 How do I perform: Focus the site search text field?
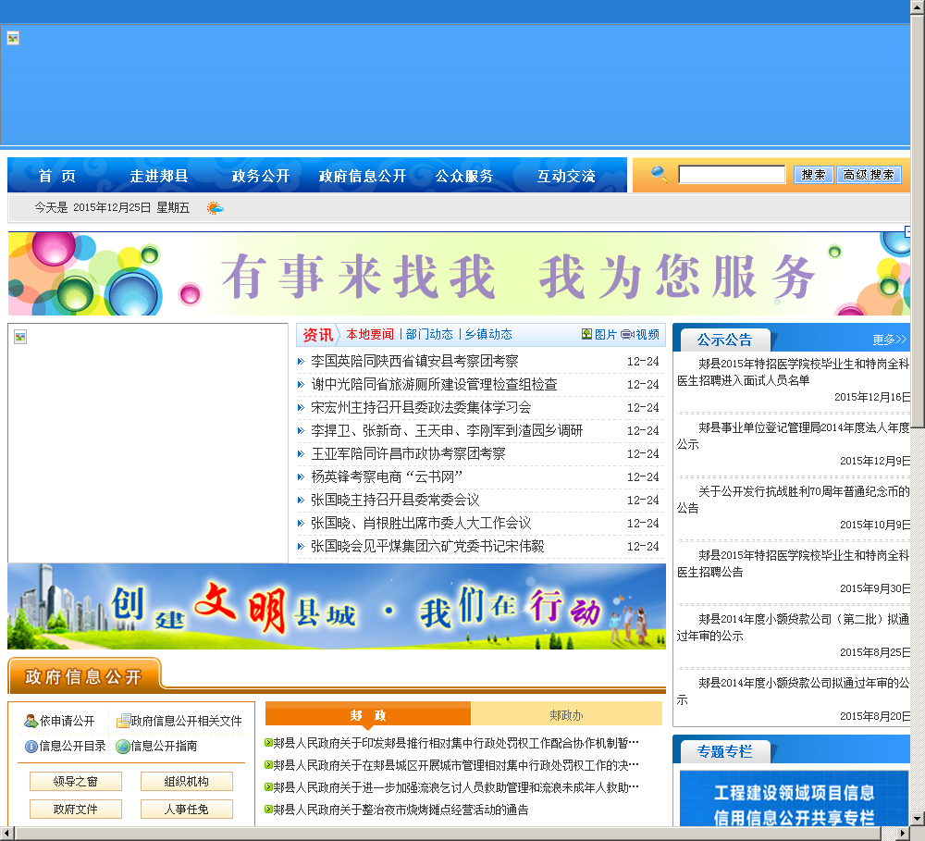click(x=732, y=174)
